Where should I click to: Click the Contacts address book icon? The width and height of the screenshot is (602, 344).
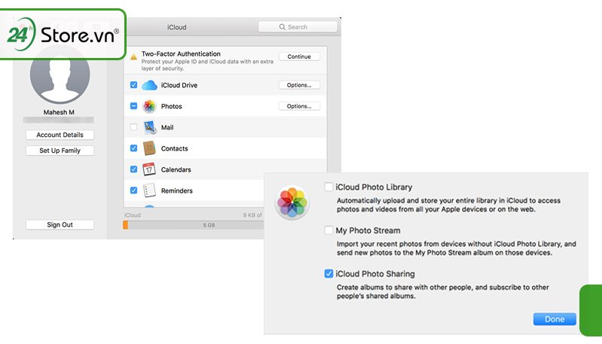pos(148,148)
